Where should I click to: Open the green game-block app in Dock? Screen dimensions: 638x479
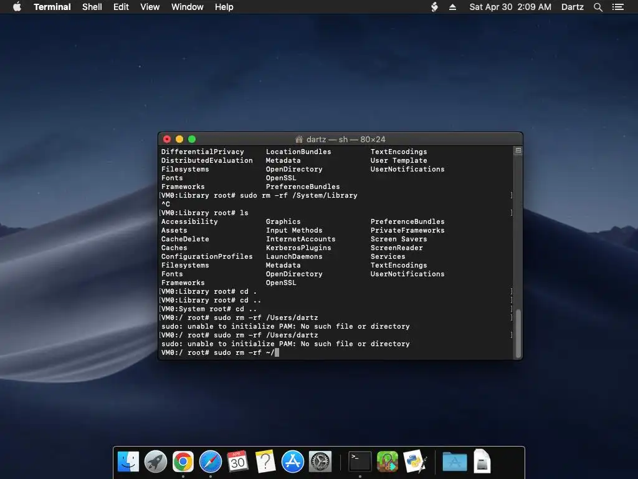click(x=388, y=462)
